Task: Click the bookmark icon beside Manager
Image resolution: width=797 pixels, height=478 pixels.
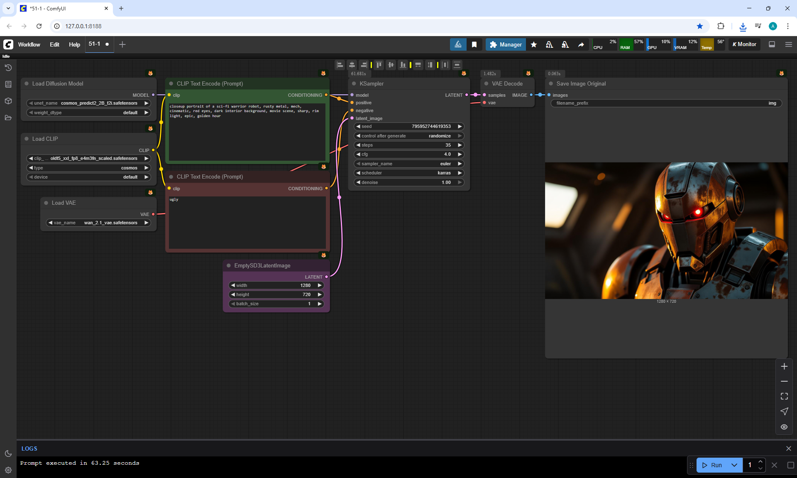Action: [x=474, y=44]
